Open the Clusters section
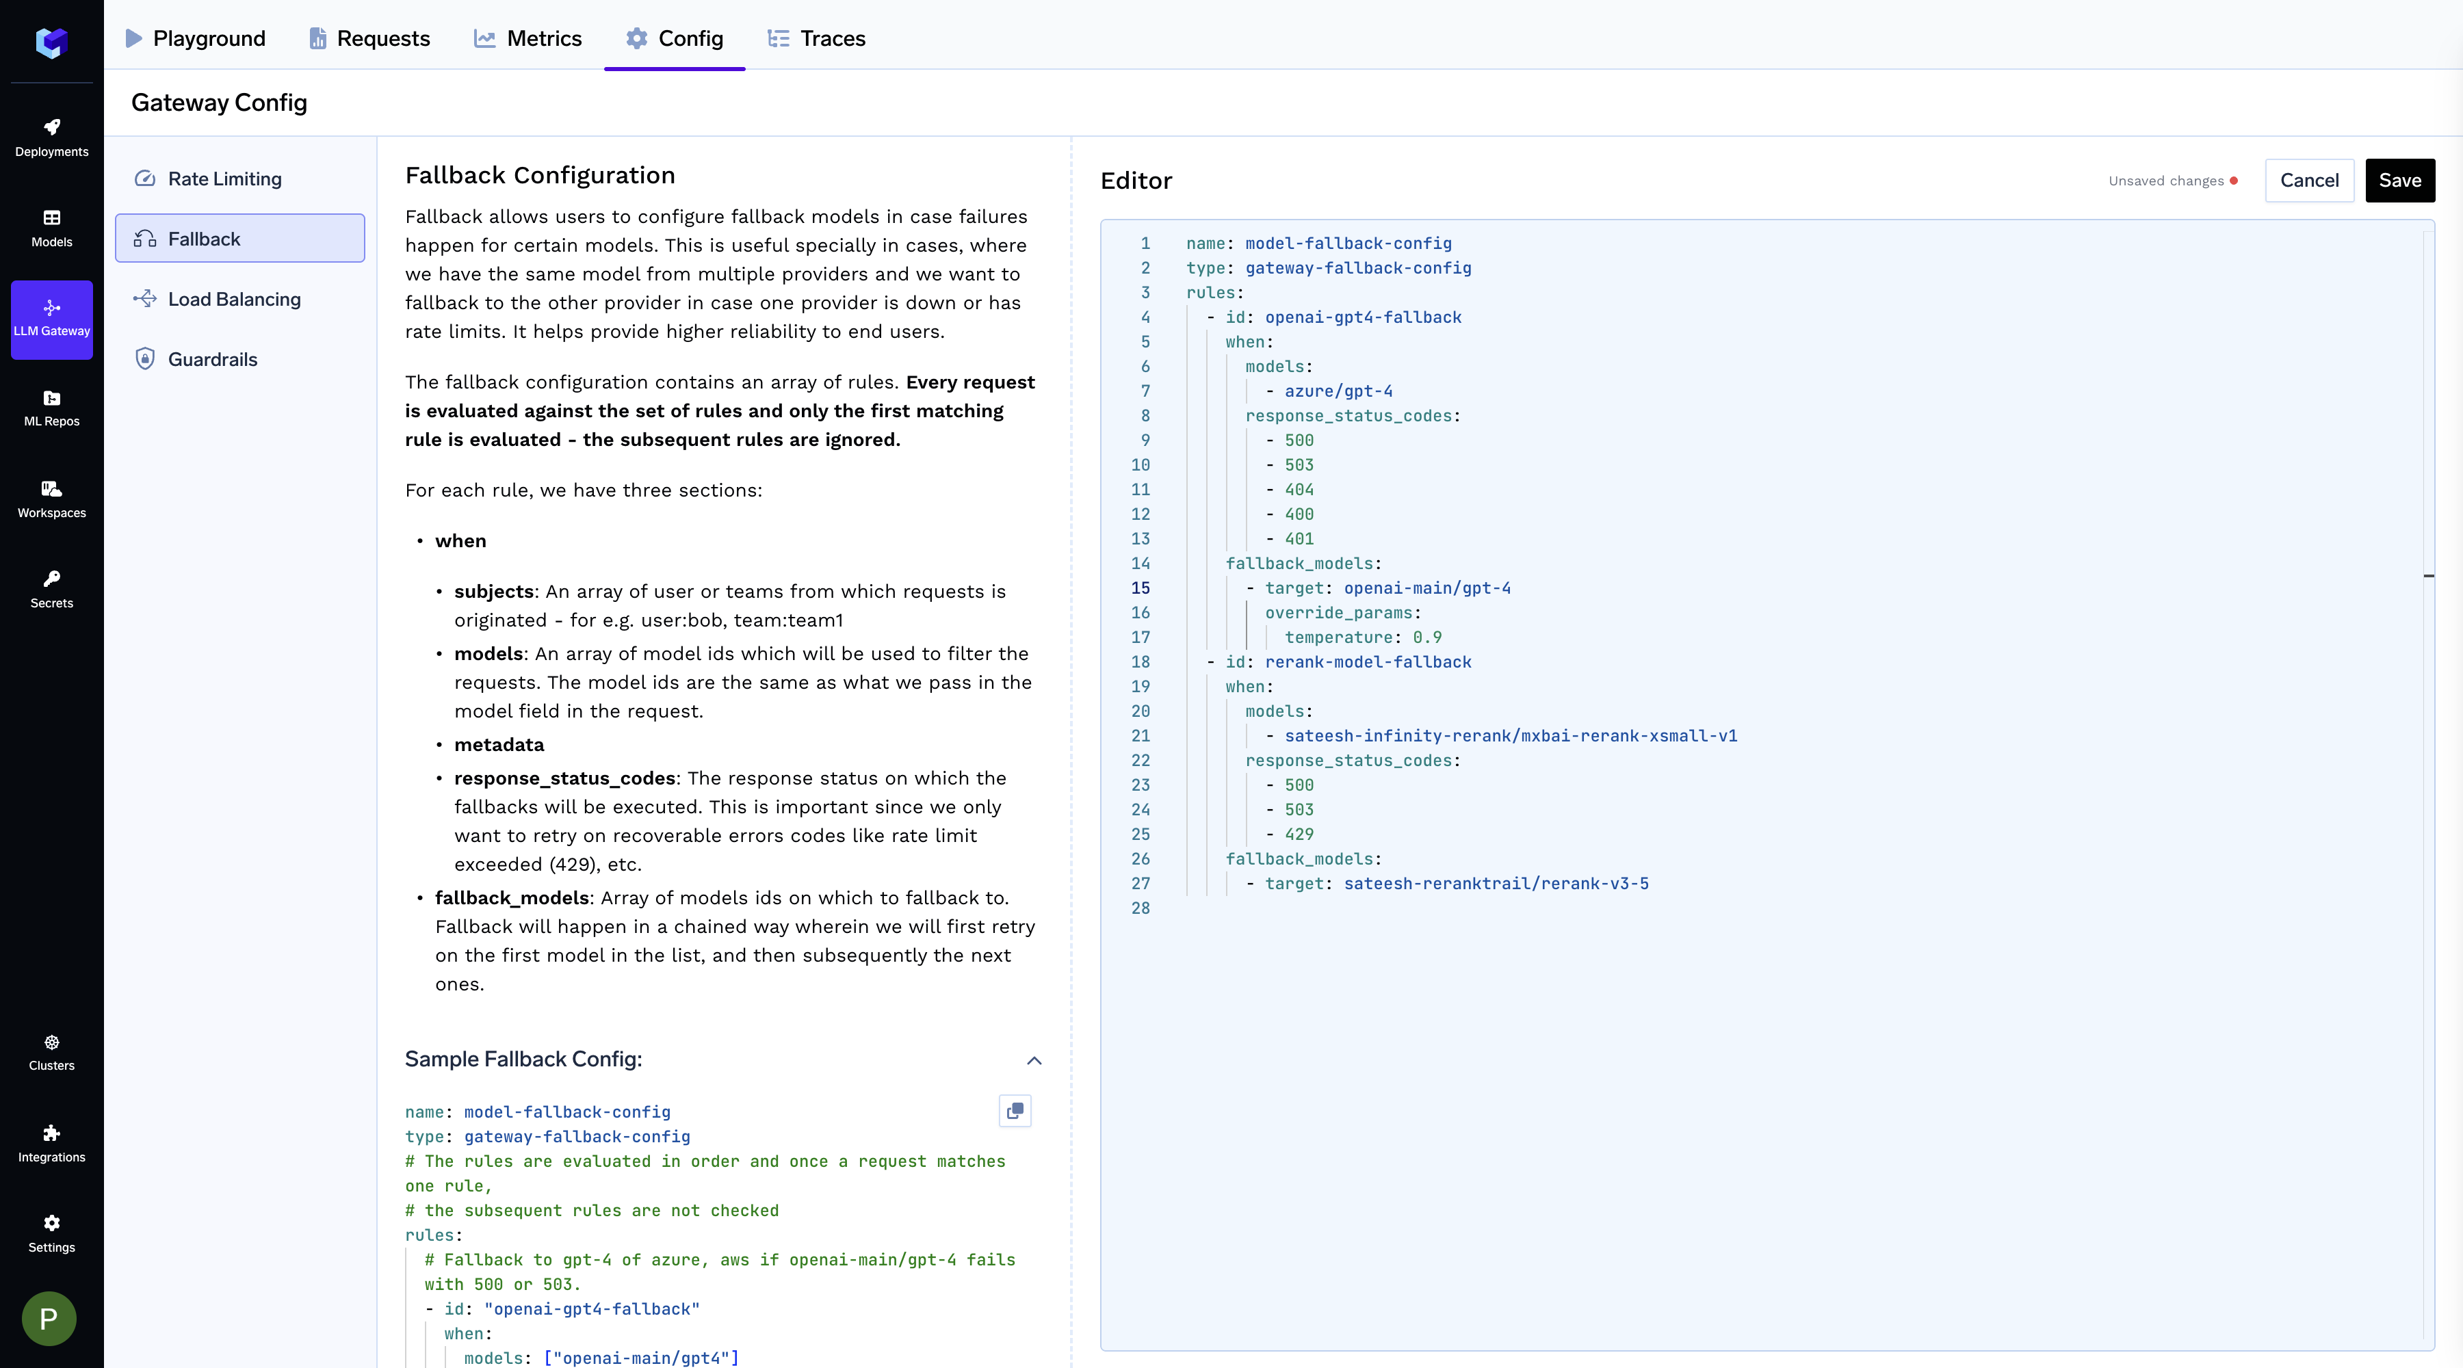 [51, 1053]
